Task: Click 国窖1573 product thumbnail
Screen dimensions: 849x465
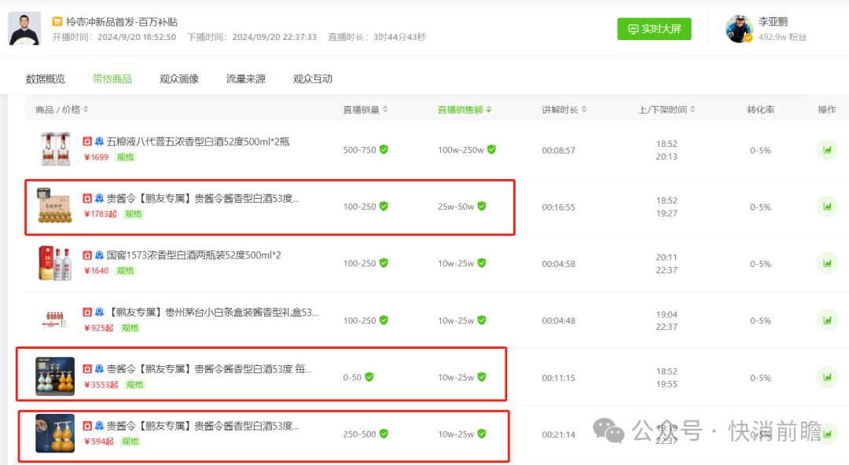Action: [x=55, y=263]
